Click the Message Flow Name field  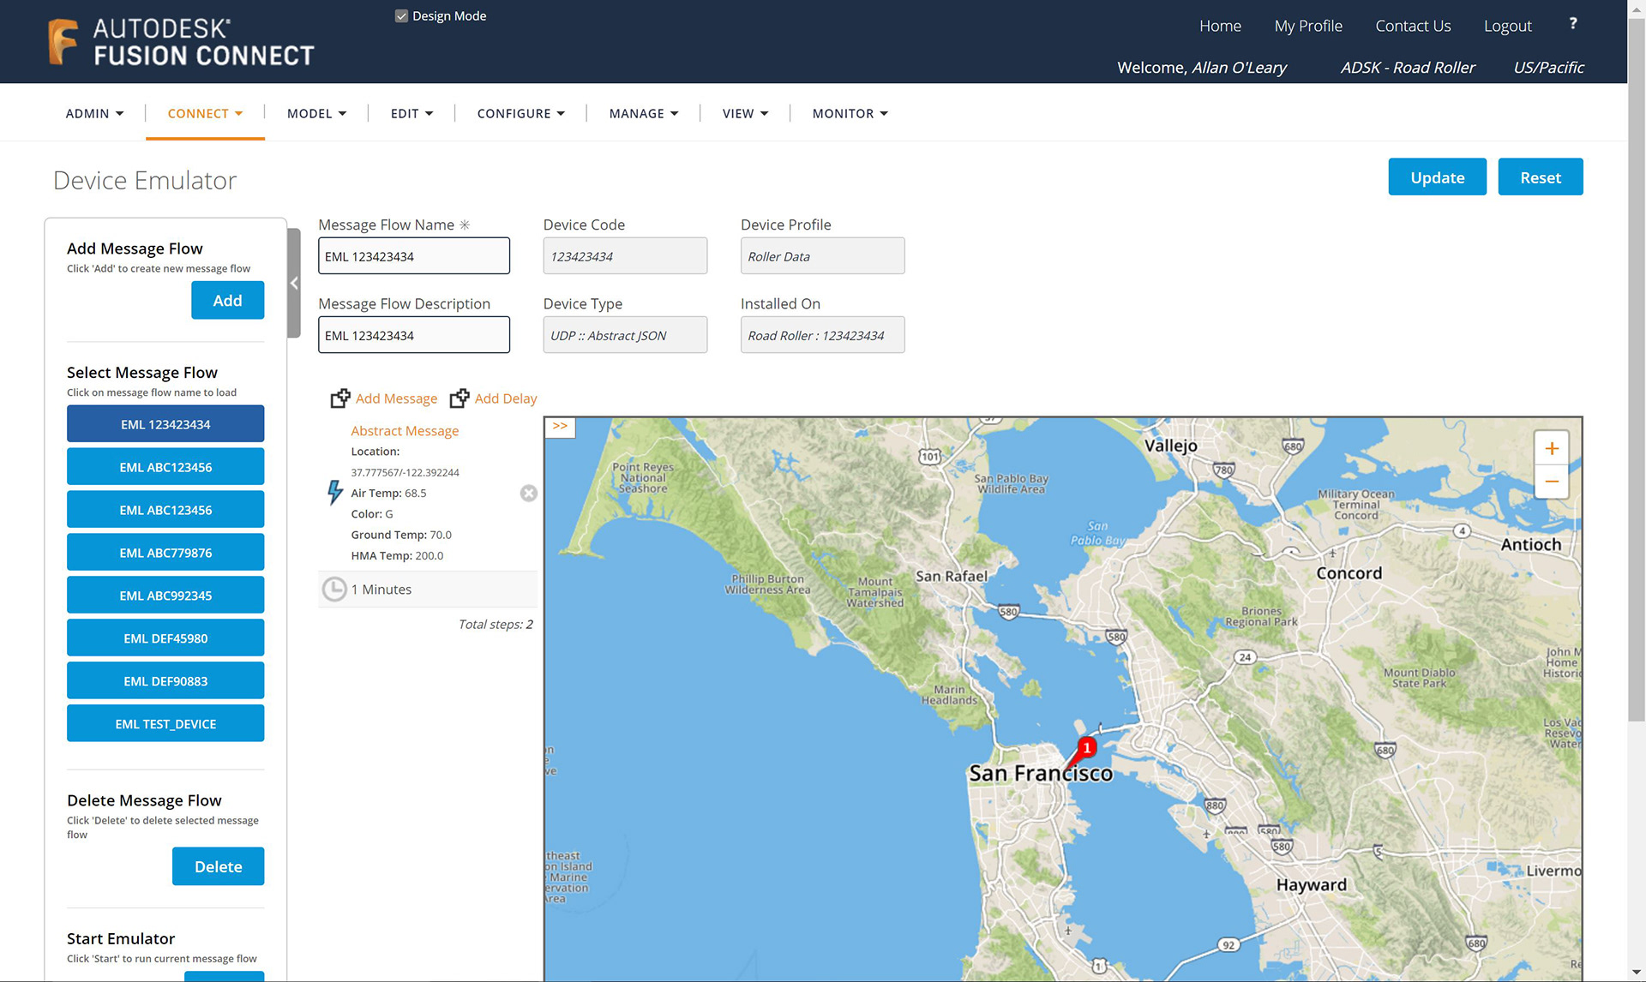pyautogui.click(x=414, y=256)
